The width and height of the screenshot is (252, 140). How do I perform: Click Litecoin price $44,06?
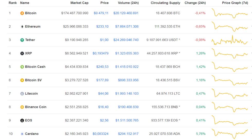103,94
